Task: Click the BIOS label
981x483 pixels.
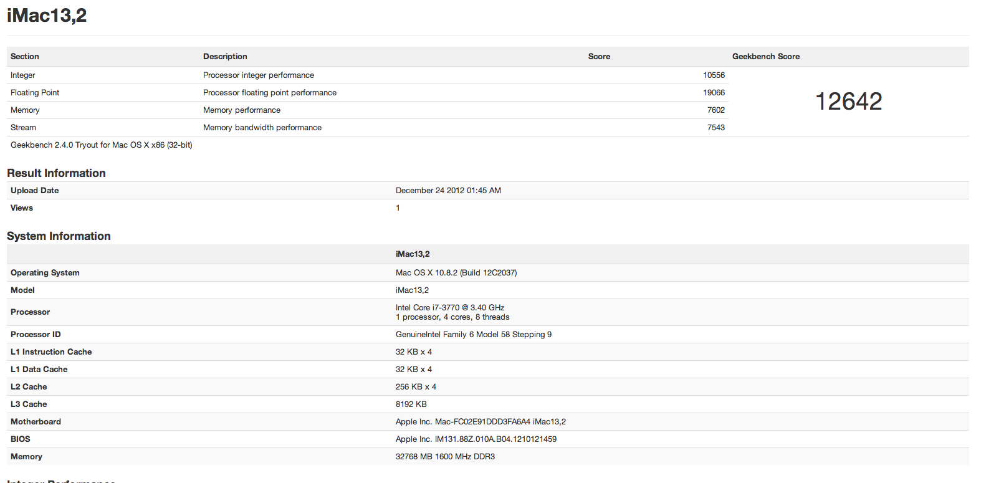Action: pos(21,439)
